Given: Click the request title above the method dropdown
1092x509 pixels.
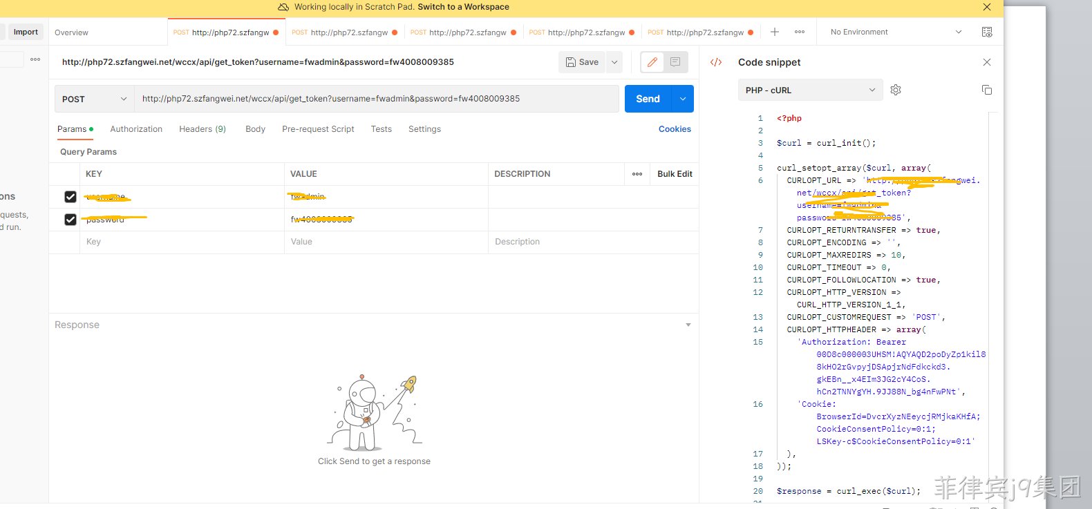Looking at the screenshot, I should tap(258, 62).
